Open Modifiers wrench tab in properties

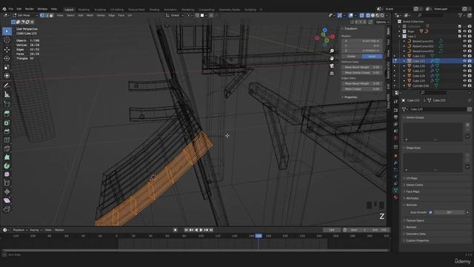pyautogui.click(x=395, y=162)
